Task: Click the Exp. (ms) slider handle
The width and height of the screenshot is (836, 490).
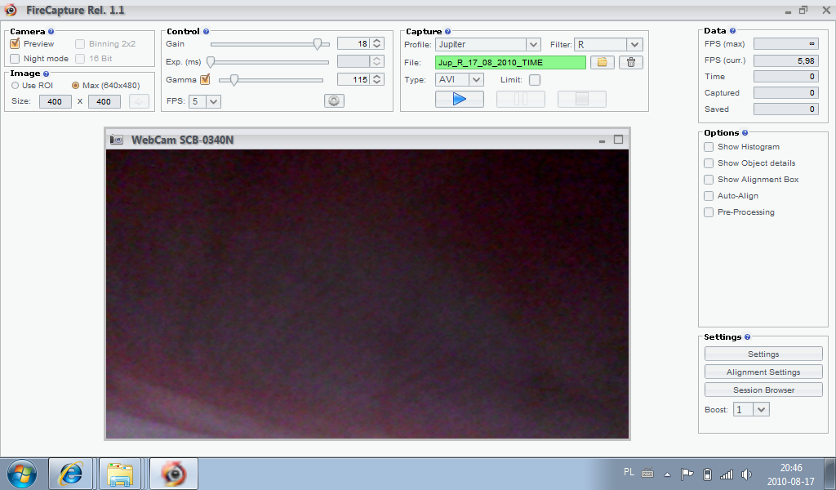Action: tap(211, 62)
